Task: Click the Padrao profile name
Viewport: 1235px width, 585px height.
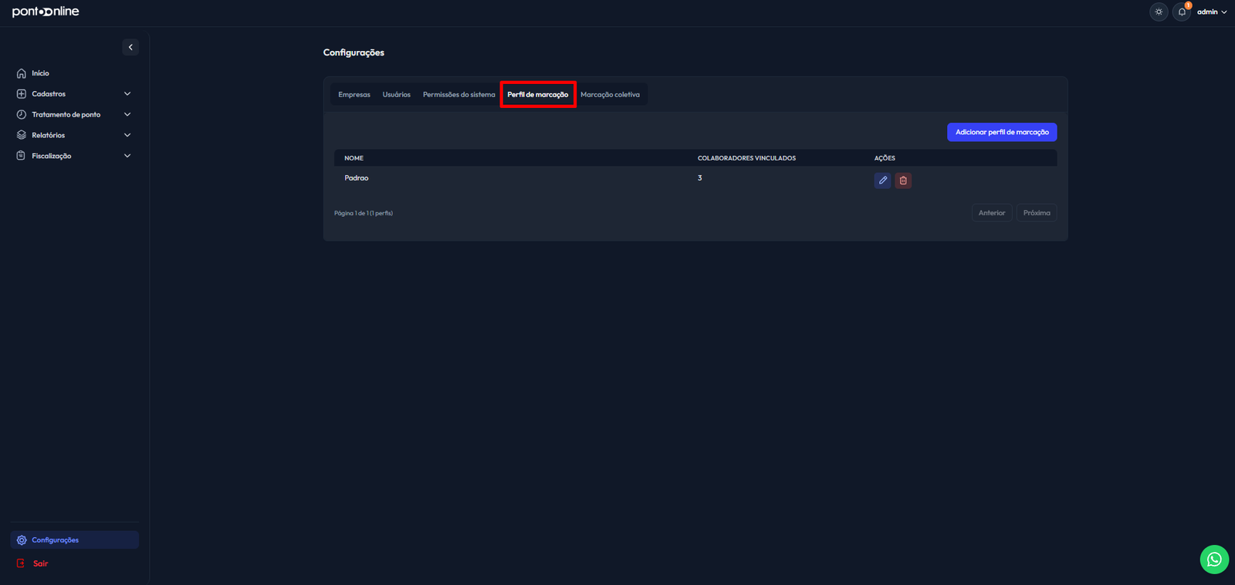Action: 357,178
